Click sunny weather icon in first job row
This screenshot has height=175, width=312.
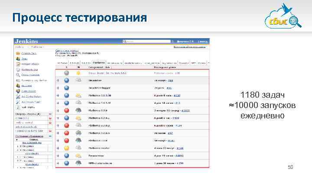point(78,73)
